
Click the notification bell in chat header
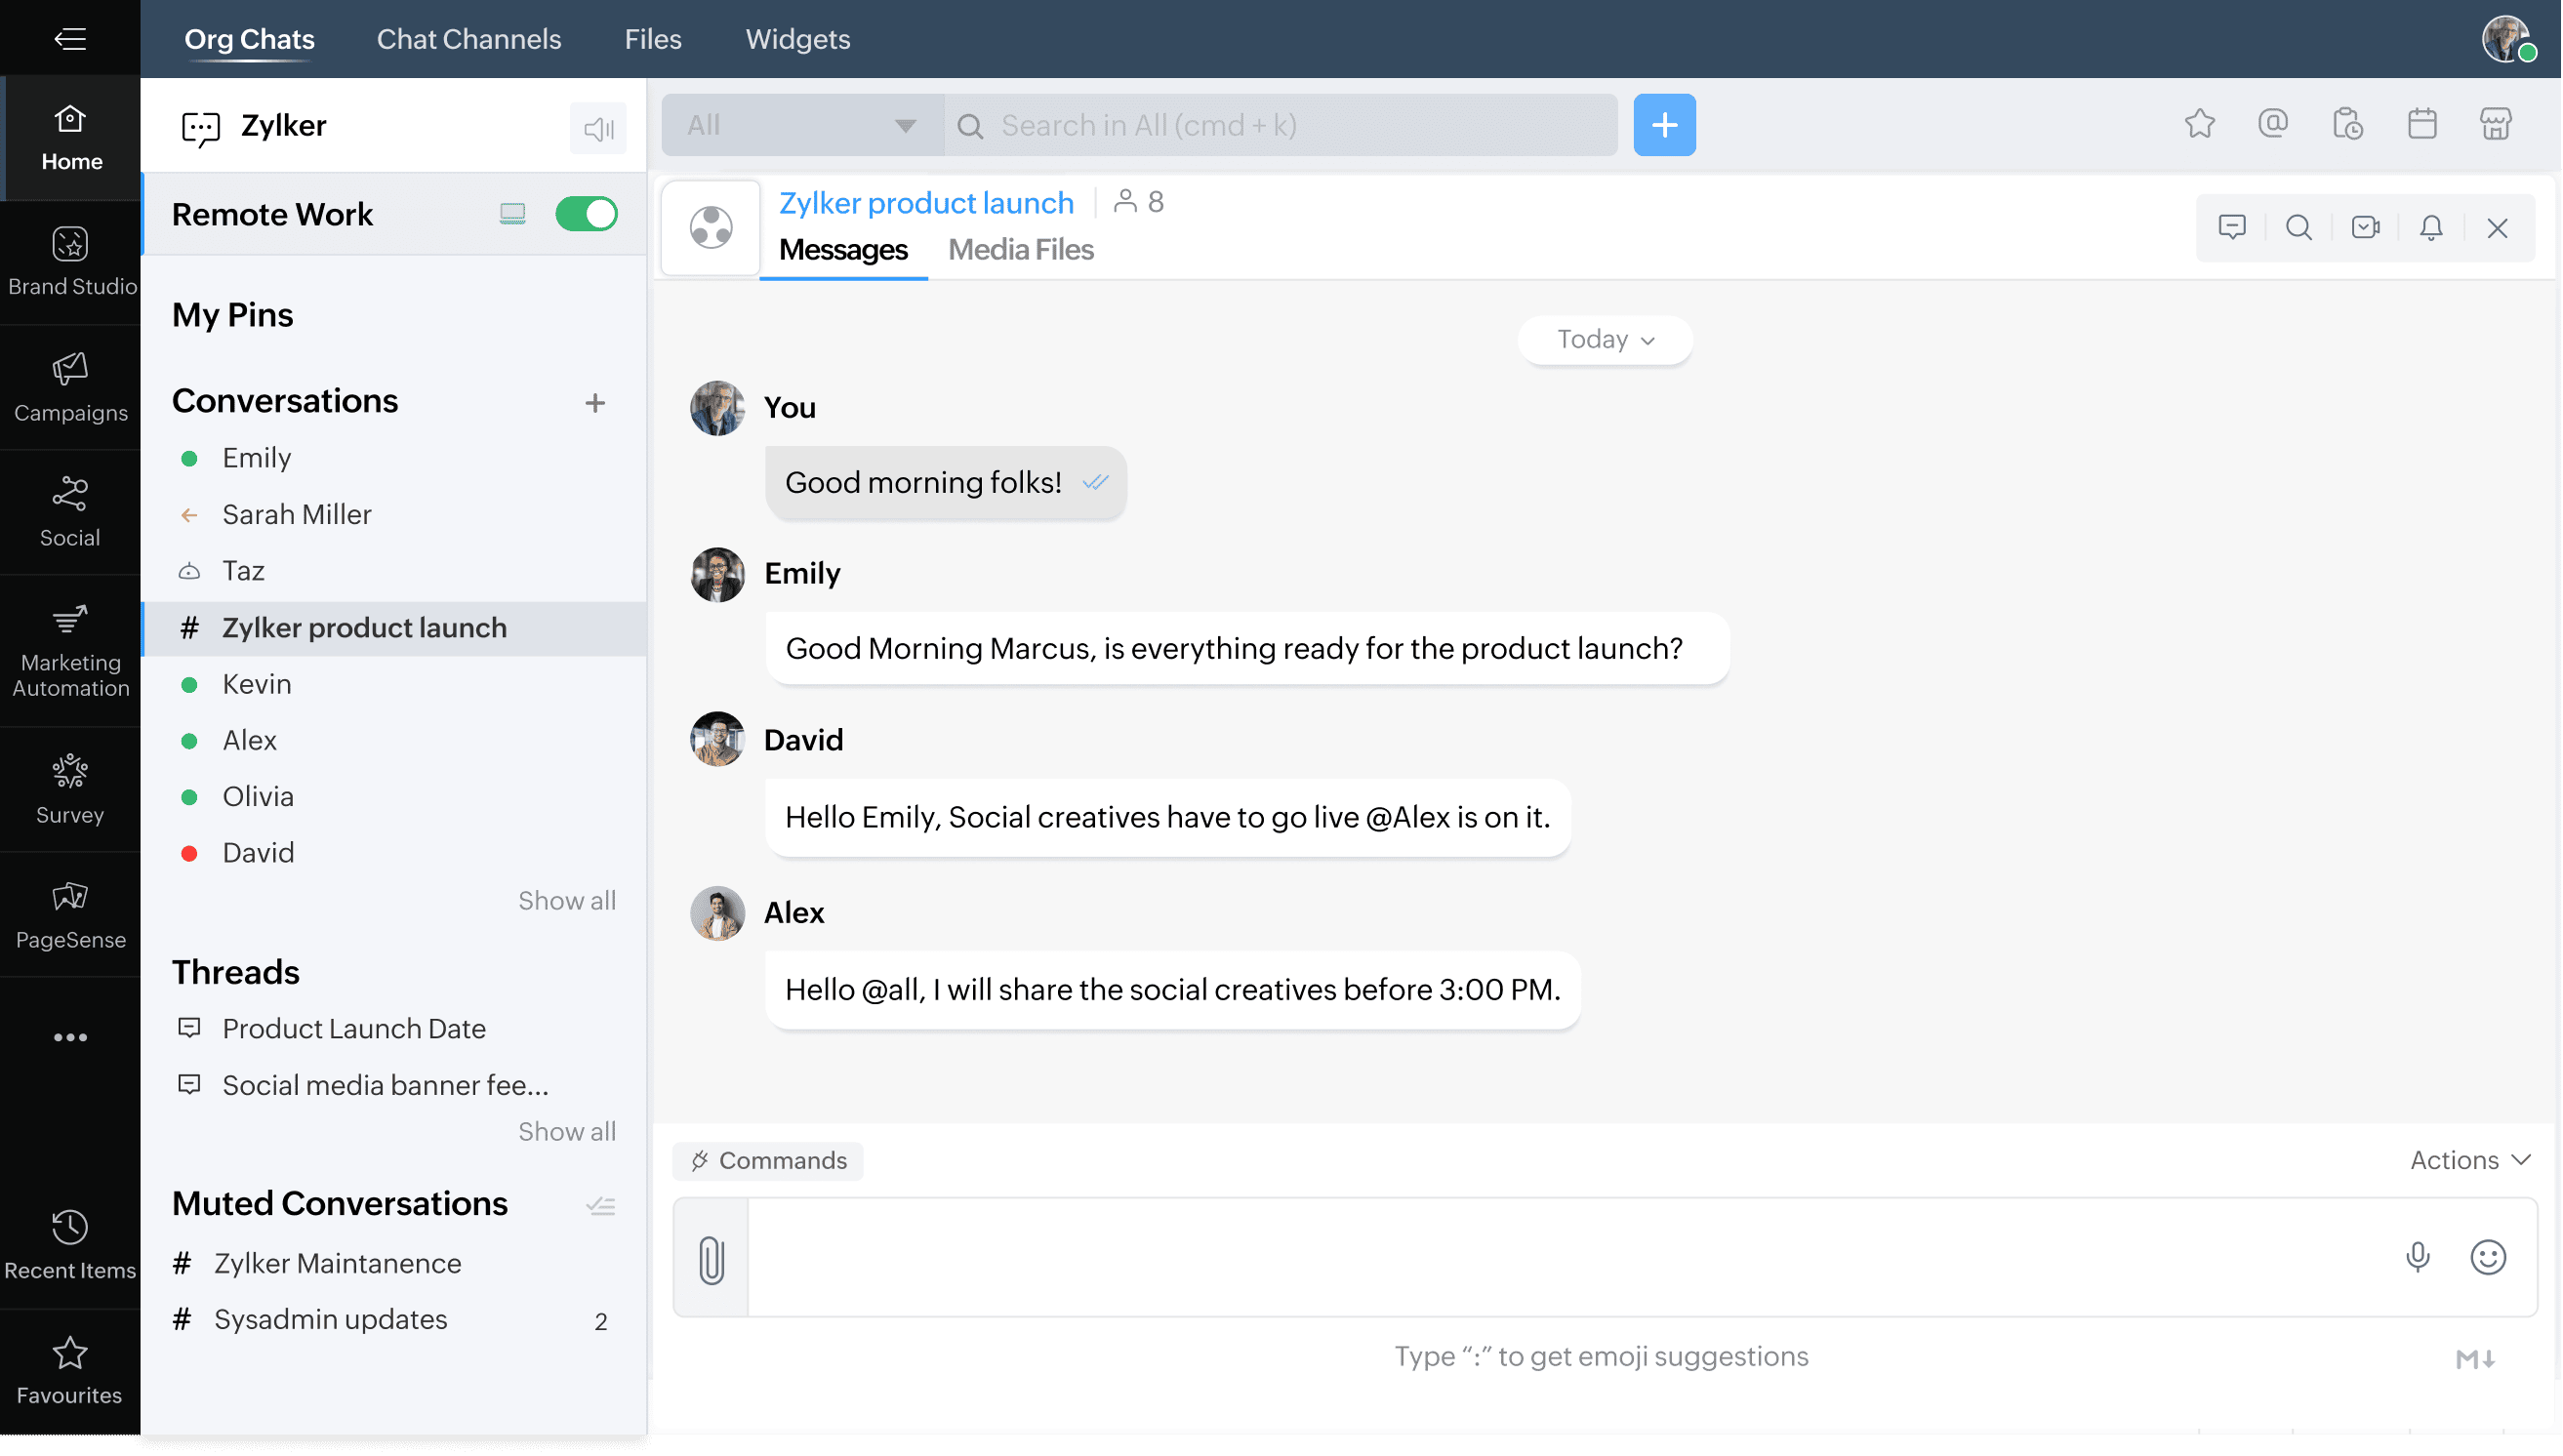pos(2432,227)
